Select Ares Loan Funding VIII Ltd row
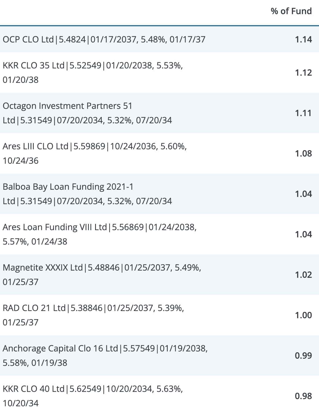This screenshot has width=319, height=419. click(x=159, y=234)
